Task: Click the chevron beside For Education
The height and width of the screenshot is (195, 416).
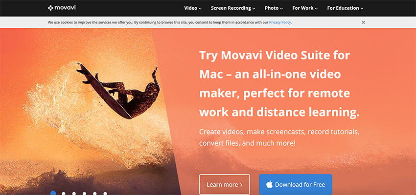Action: point(362,8)
